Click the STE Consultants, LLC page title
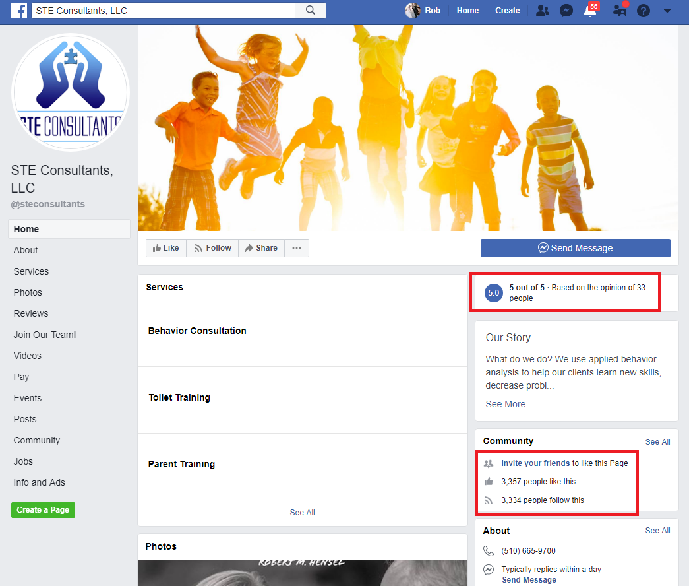Viewport: 689px width, 586px height. click(x=62, y=179)
